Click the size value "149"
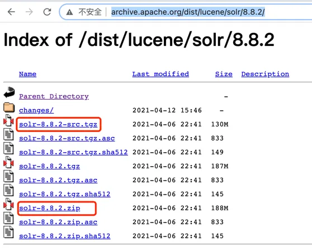312x250 pixels. point(218,152)
